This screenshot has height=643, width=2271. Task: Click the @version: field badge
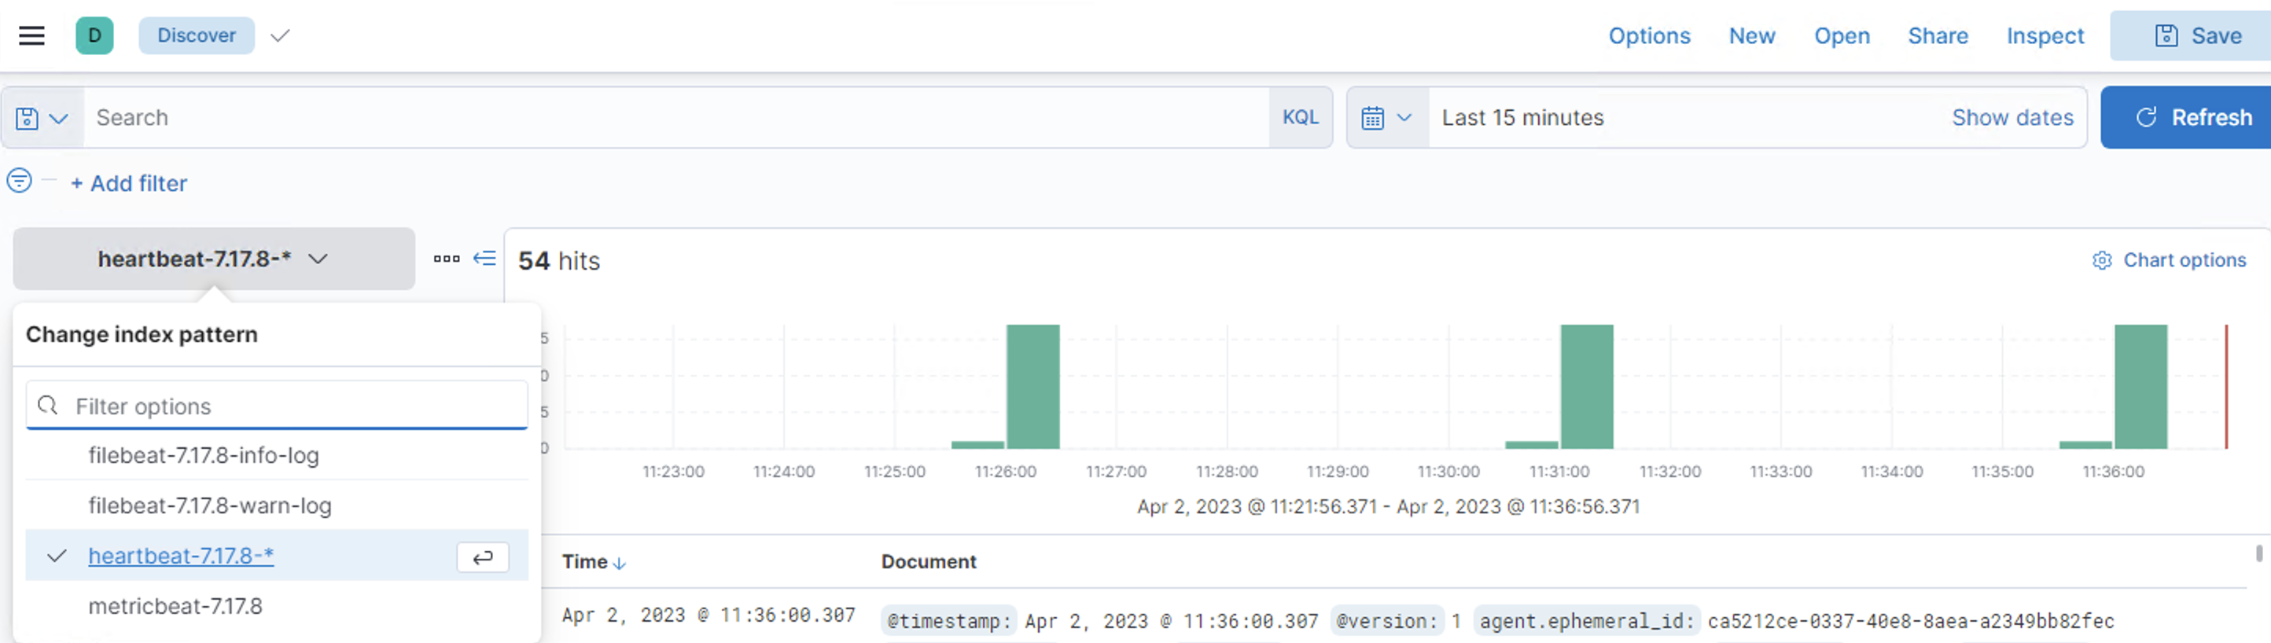(1387, 621)
